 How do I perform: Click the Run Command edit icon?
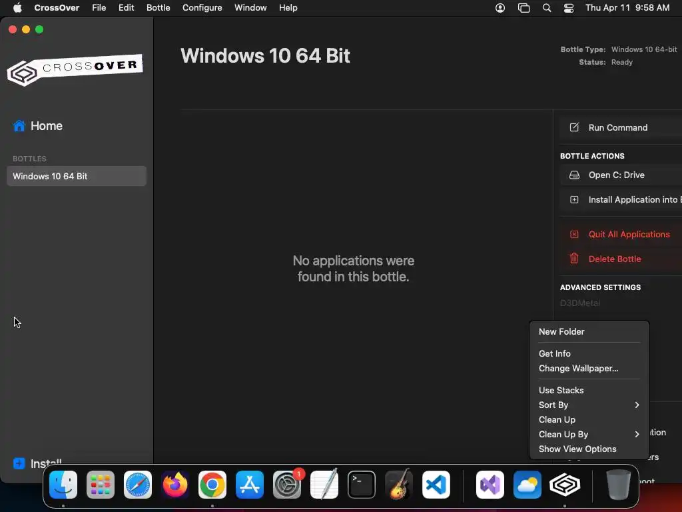(x=574, y=127)
